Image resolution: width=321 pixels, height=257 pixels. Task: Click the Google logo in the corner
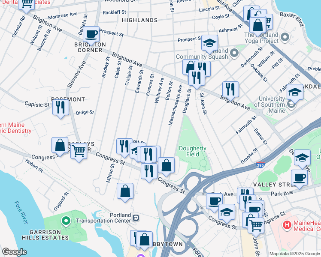point(14,252)
